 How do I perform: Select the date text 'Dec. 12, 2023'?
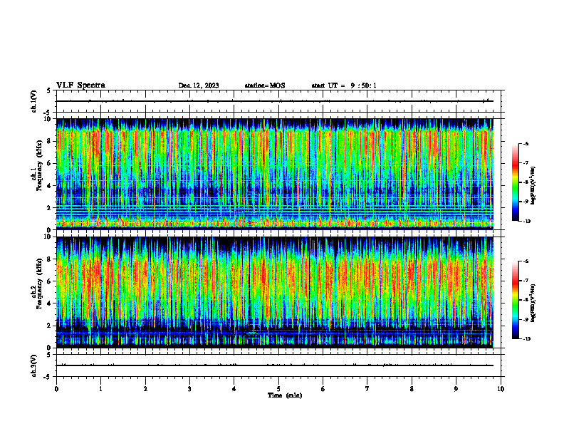(199, 85)
